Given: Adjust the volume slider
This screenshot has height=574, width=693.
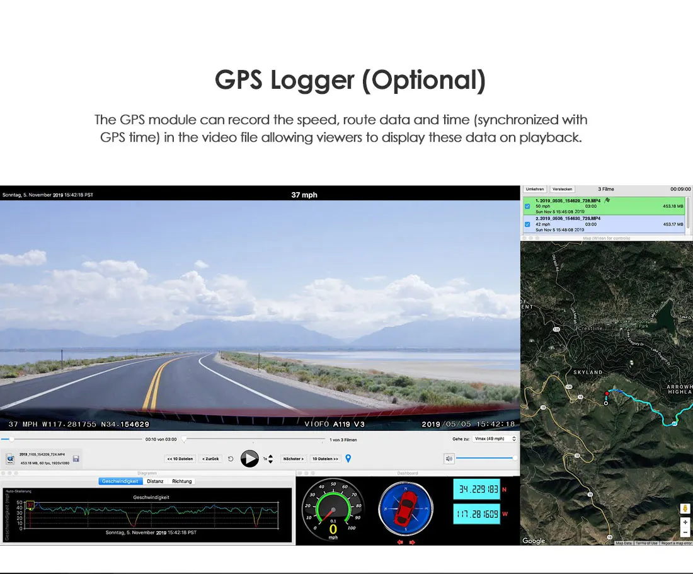Looking at the screenshot, I should pos(486,458).
